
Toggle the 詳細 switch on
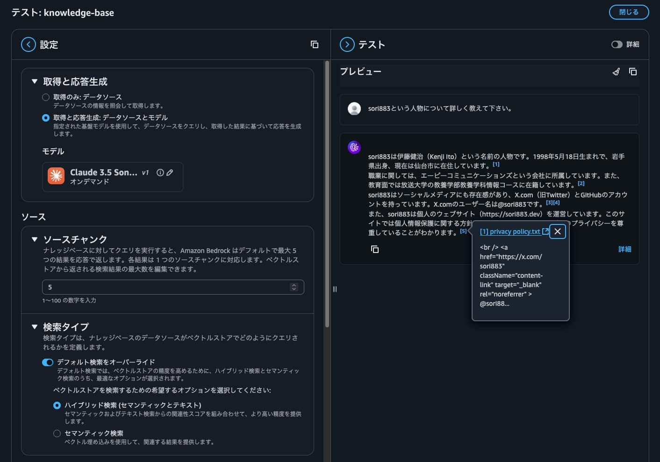(617, 44)
